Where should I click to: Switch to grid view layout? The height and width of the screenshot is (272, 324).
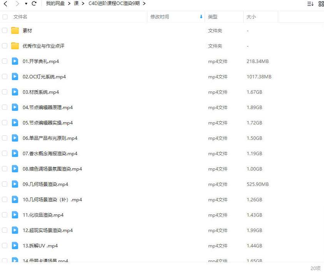point(322,3)
